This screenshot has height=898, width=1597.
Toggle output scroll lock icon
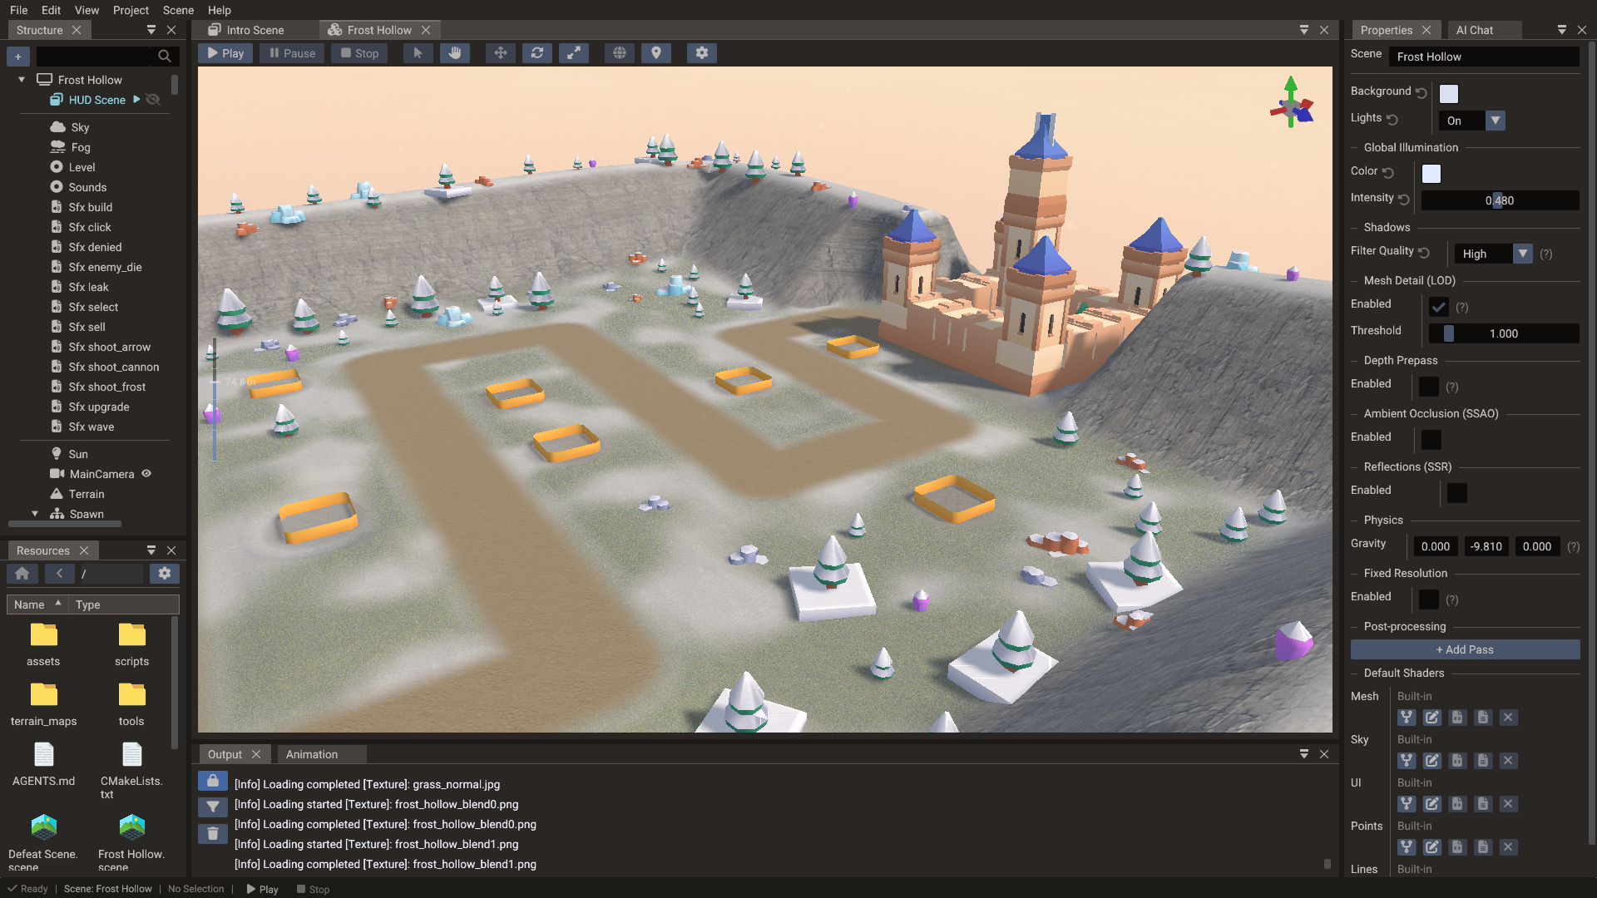(213, 782)
